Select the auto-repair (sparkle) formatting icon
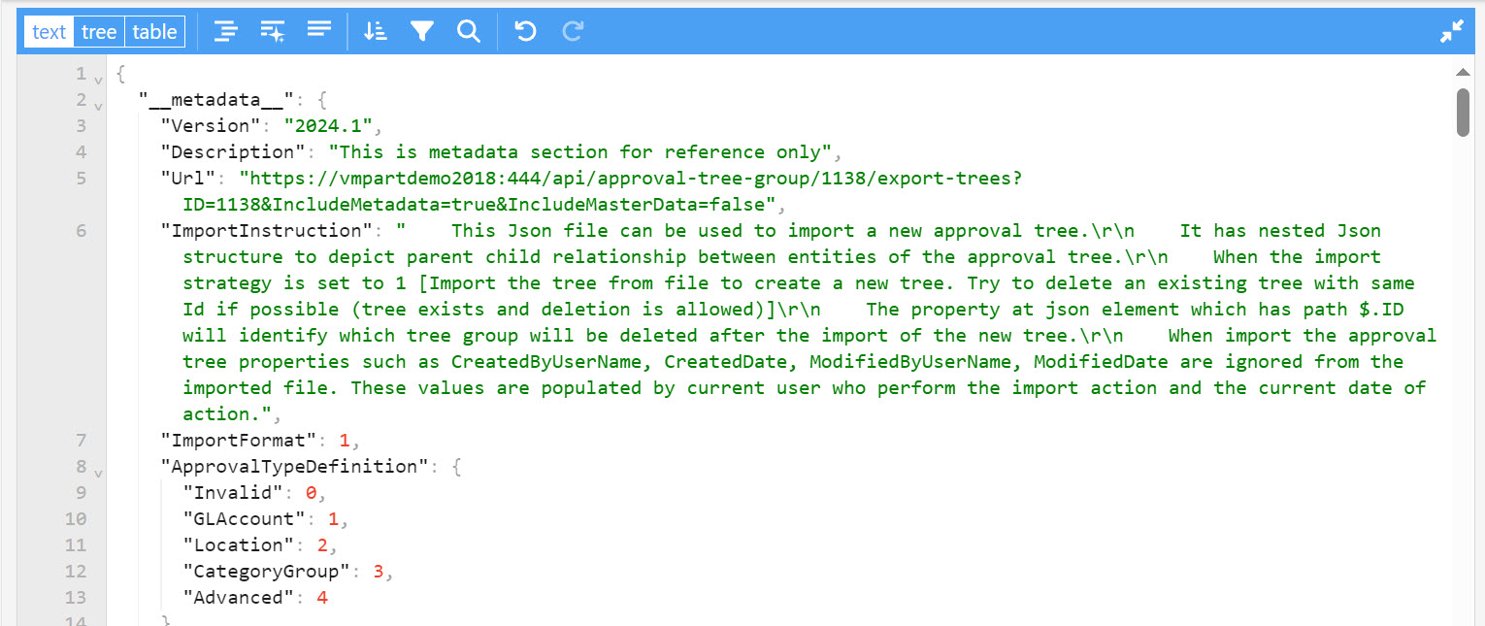This screenshot has width=1485, height=626. click(272, 30)
